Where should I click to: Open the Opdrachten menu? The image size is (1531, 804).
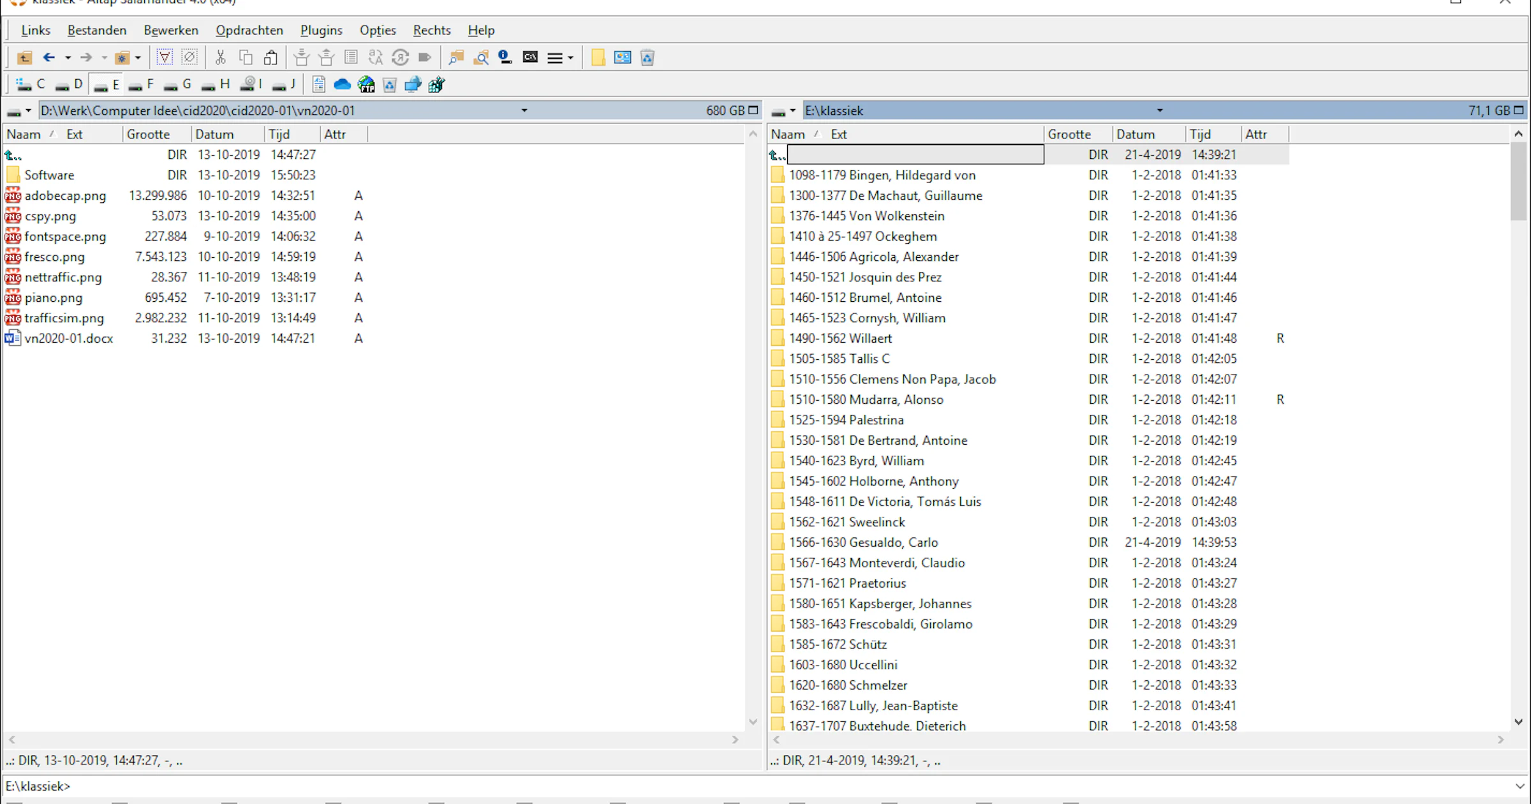(x=249, y=30)
